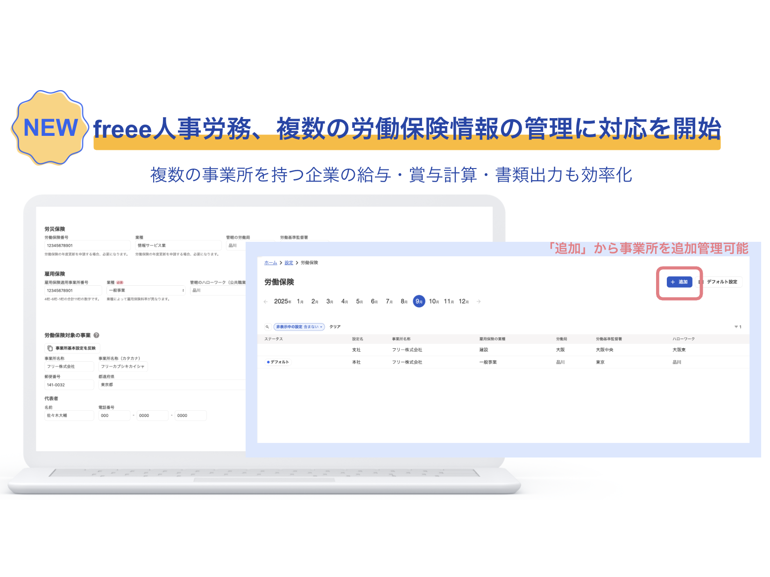Viewport: 770px width, 577px height.
Task: Expand 非表示中の設定 filter dropdown
Action: [x=299, y=327]
